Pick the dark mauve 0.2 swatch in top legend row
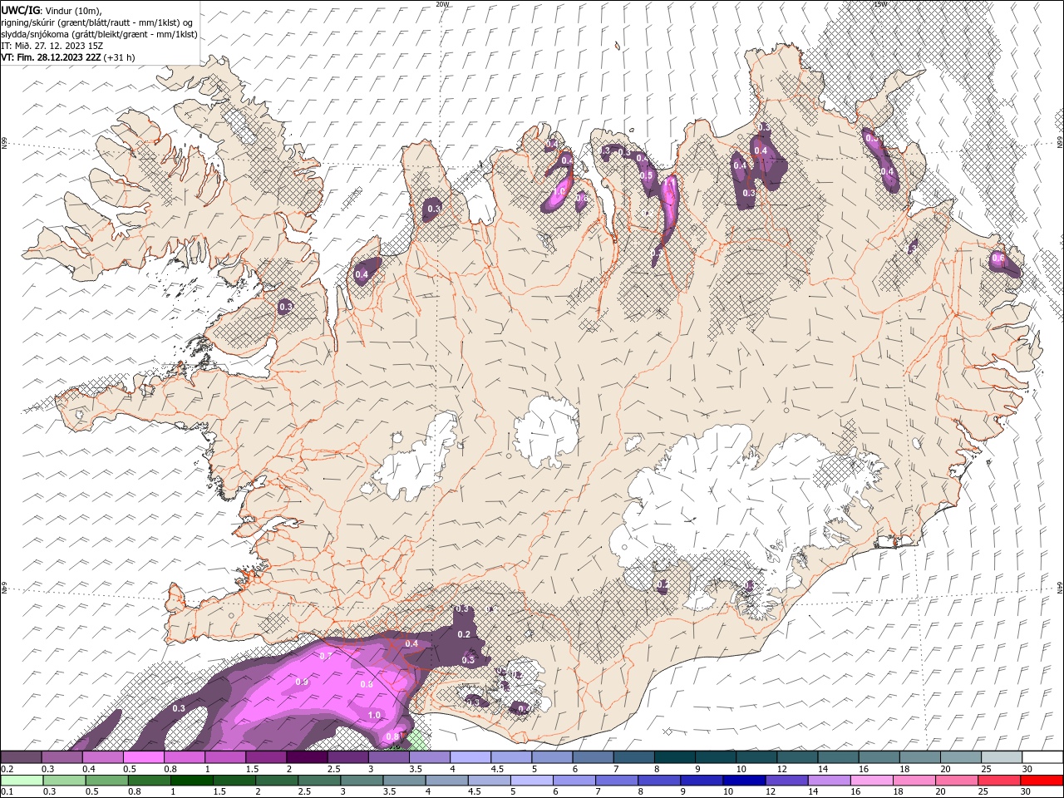The width and height of the screenshot is (1064, 798). click(21, 757)
